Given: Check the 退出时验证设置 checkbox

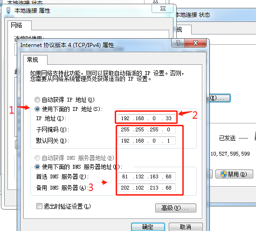Looking at the screenshot, I should click(x=39, y=206).
